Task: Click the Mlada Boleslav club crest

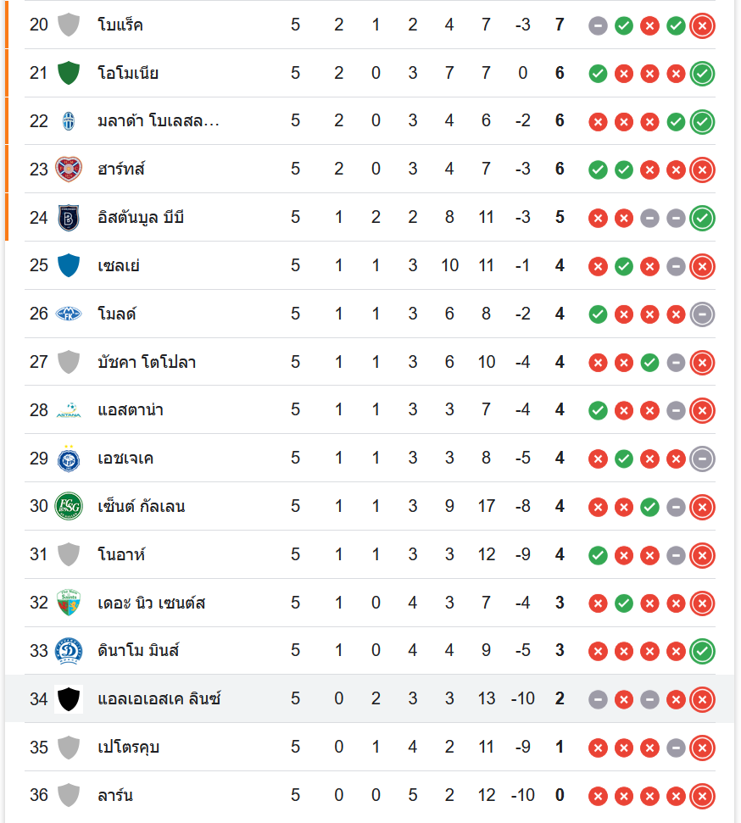Action: [68, 121]
